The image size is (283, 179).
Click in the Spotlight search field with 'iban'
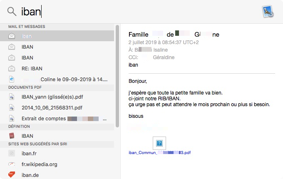click(125, 12)
